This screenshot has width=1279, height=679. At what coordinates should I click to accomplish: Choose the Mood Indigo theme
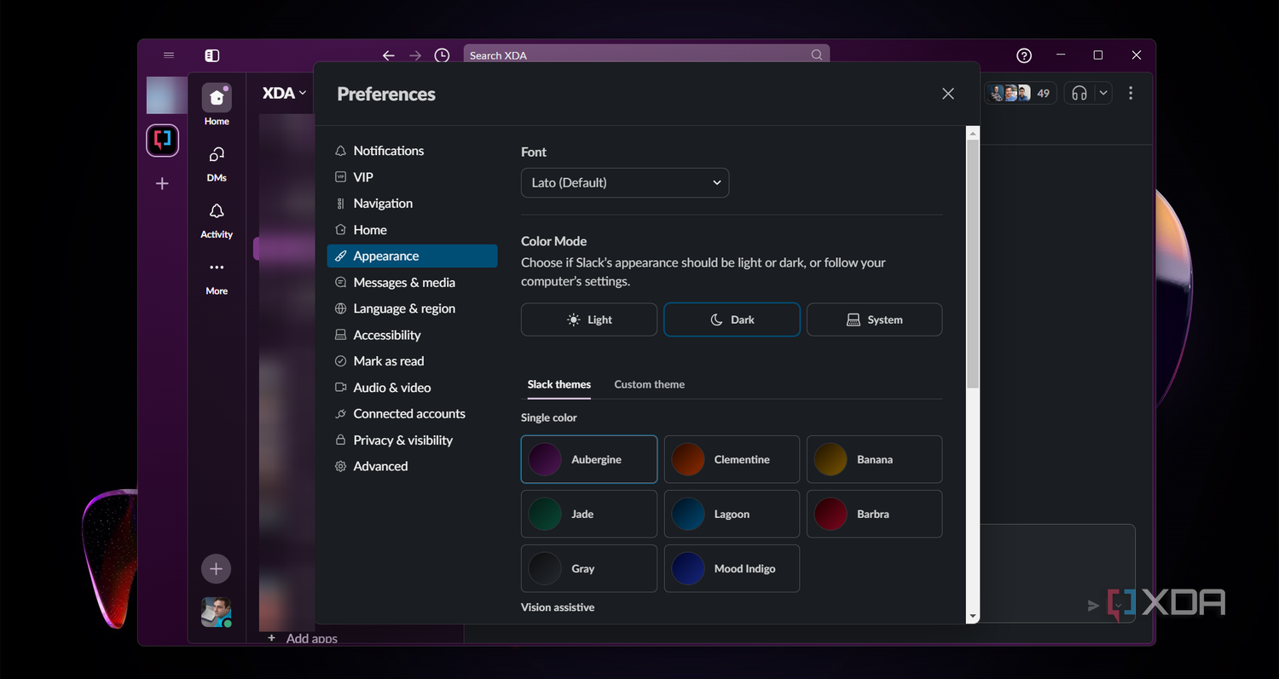coord(732,568)
